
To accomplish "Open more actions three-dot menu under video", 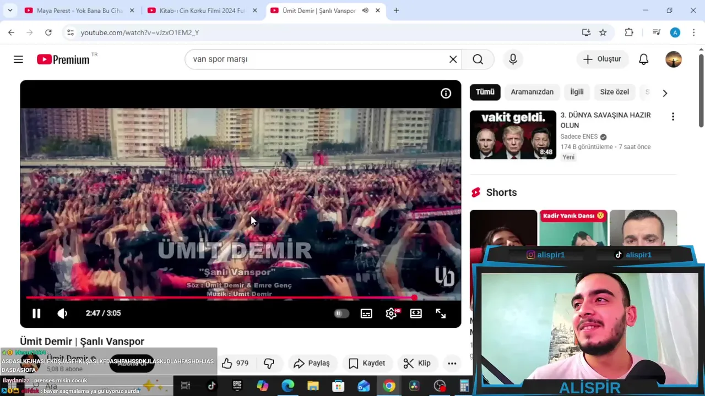I will pyautogui.click(x=452, y=364).
